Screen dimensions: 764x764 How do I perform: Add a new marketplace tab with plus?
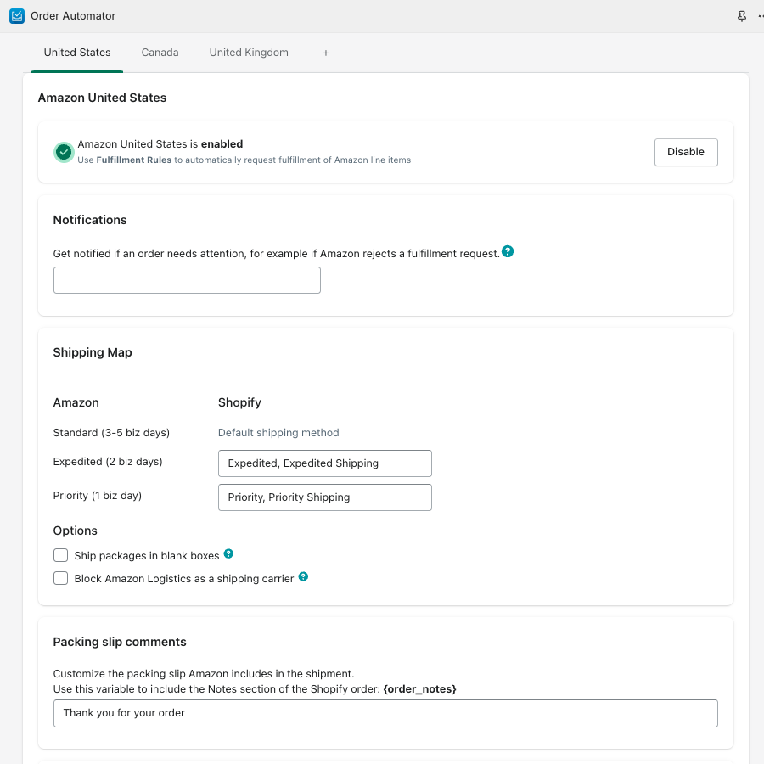326,53
